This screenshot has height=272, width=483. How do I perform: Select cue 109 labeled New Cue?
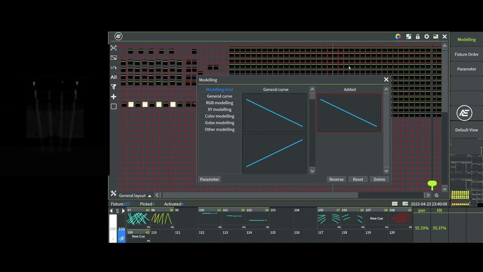click(138, 236)
